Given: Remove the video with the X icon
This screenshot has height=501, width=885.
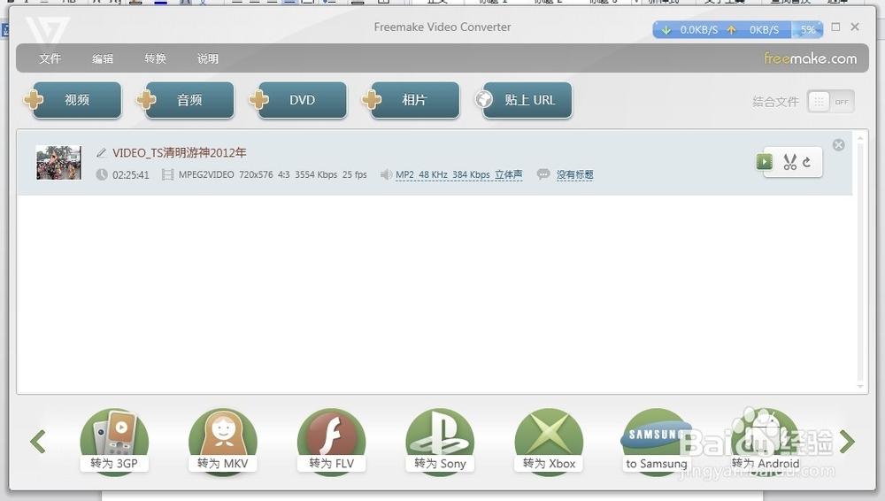Looking at the screenshot, I should [x=839, y=145].
